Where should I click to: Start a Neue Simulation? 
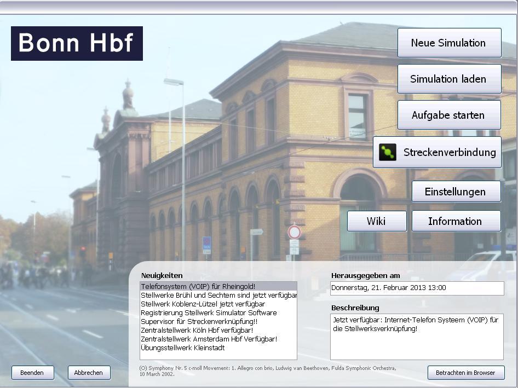450,43
